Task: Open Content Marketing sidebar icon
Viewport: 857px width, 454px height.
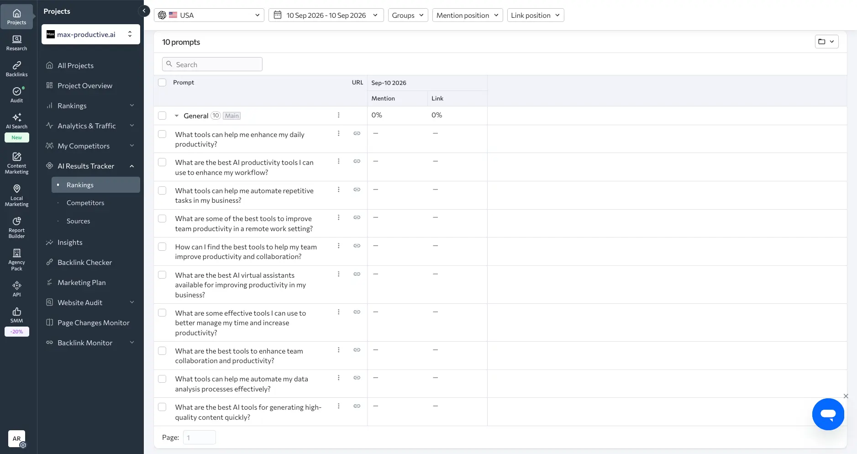Action: [16, 163]
